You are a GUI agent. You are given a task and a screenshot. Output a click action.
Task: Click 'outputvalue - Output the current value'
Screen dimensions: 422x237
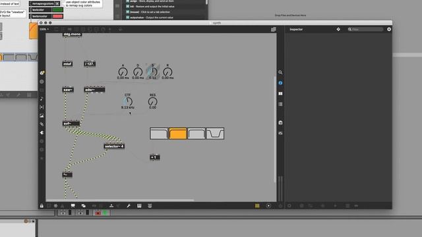152,18
